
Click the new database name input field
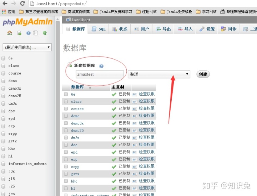(x=100, y=74)
